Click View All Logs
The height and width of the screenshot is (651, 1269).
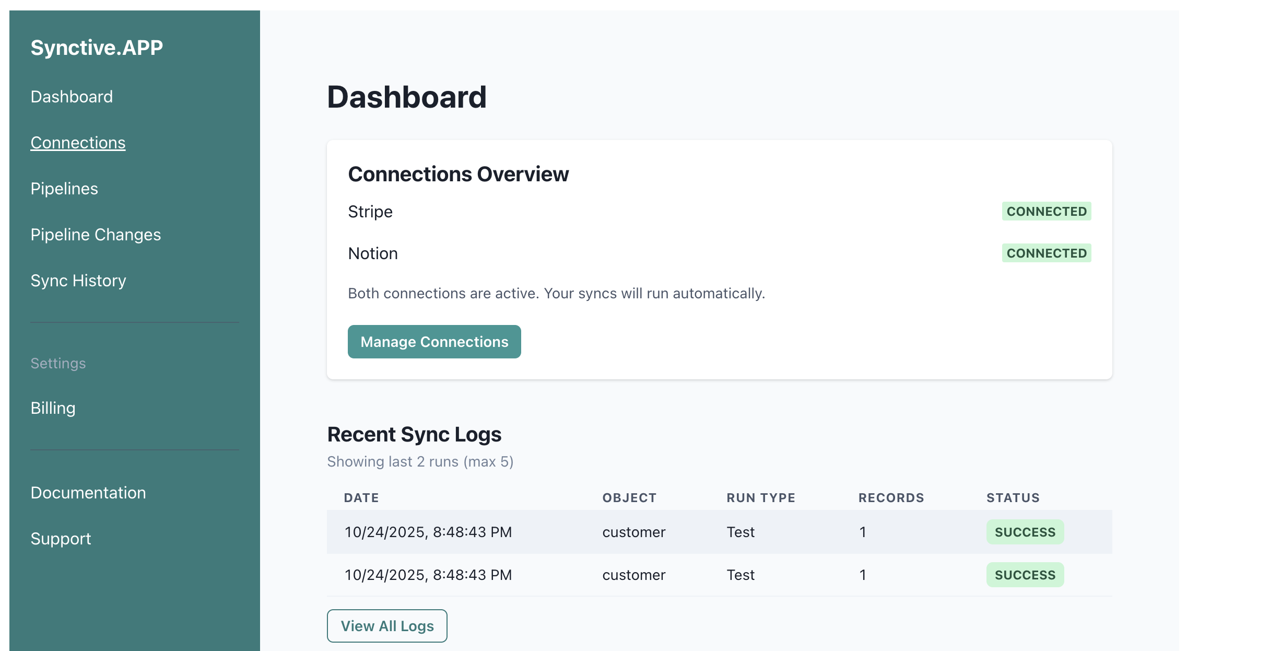[x=386, y=625]
